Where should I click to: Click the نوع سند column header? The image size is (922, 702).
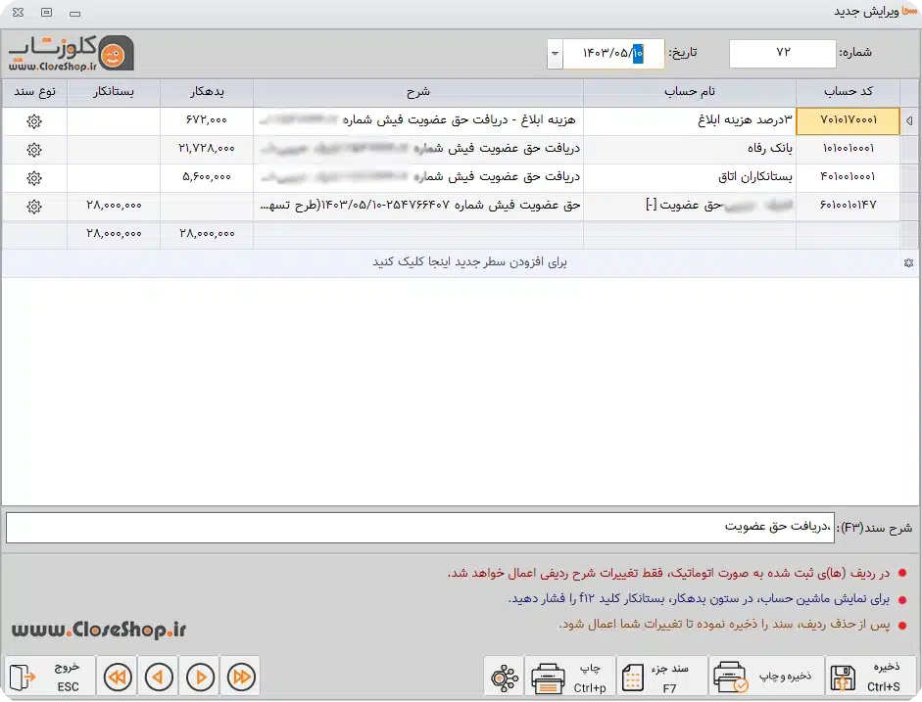click(x=34, y=92)
